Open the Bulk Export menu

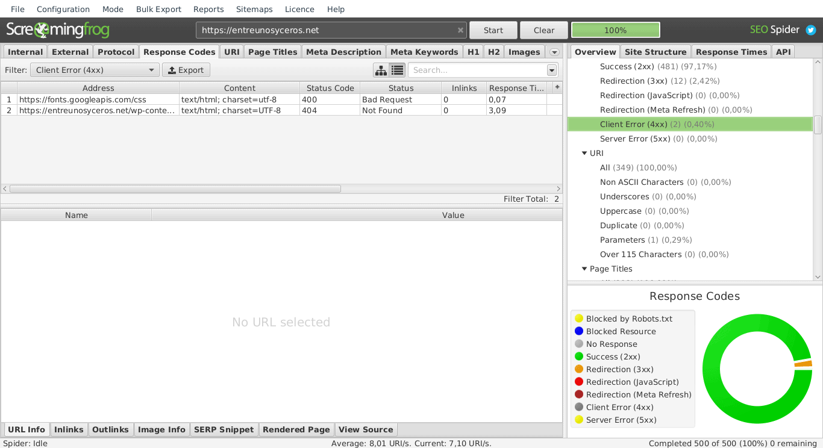(x=158, y=9)
